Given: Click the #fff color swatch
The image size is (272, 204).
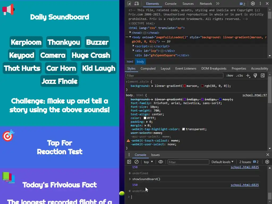Looking at the screenshot, I should 145,118.
